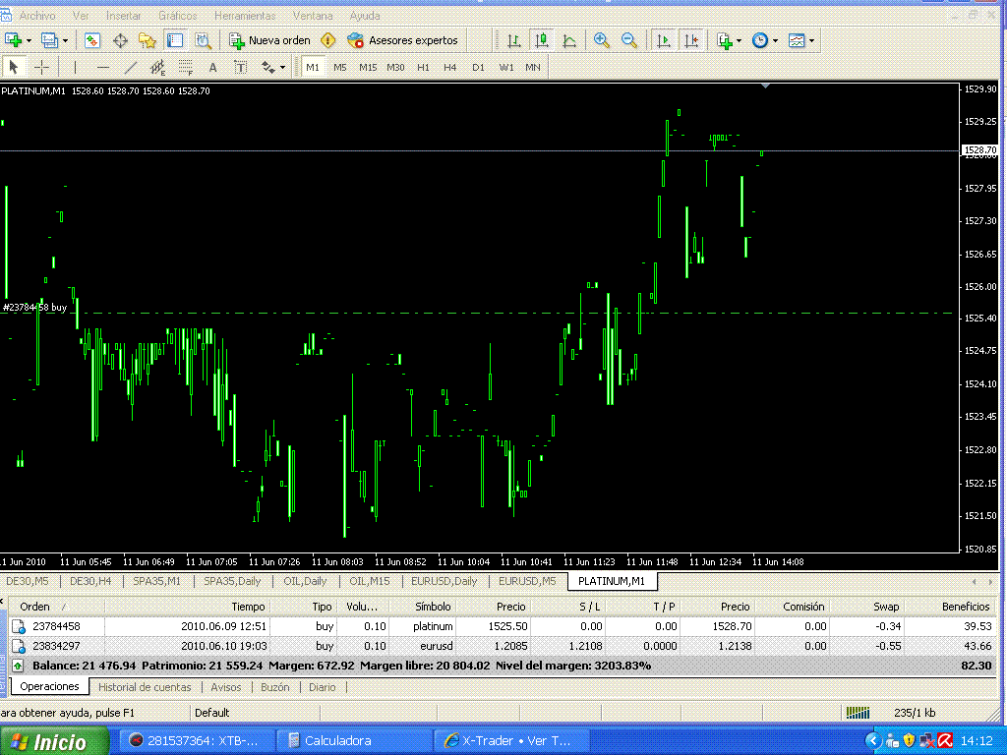The width and height of the screenshot is (1007, 755).
Task: Draw a vertical line with toolbar tool
Action: (75, 67)
